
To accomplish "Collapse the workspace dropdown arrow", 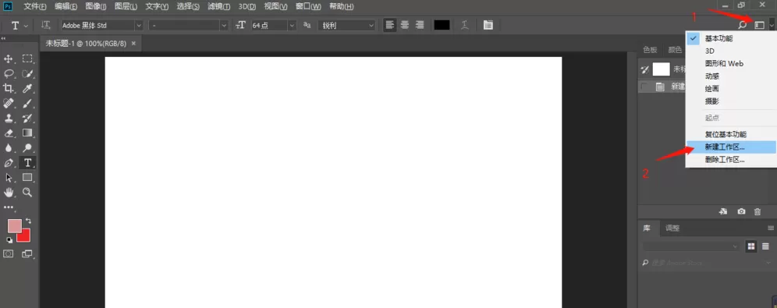I will tap(772, 25).
